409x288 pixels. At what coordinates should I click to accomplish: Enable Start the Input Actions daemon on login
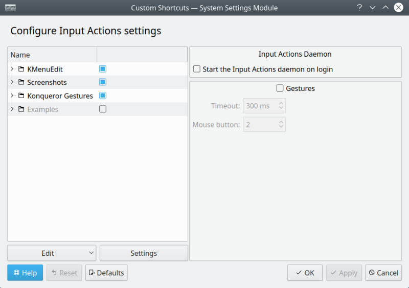197,69
